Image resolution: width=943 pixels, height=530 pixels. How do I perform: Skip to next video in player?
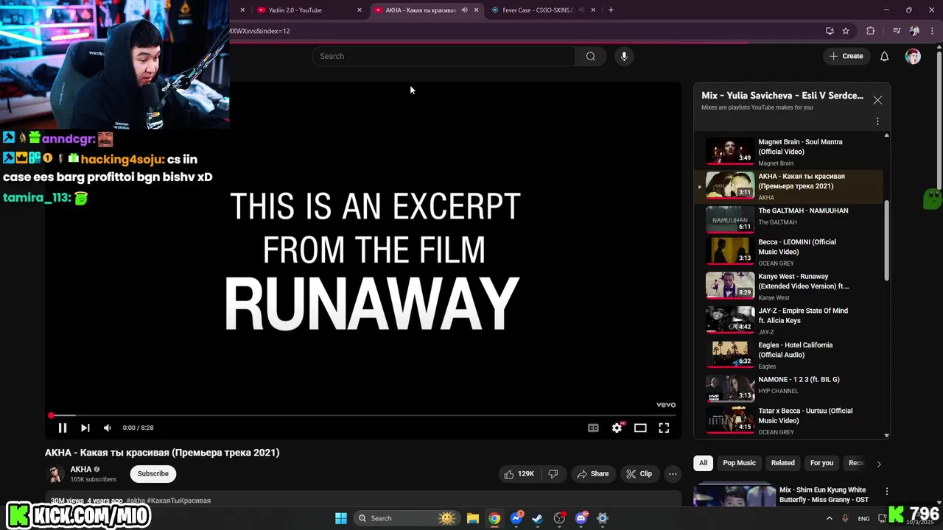coord(85,428)
